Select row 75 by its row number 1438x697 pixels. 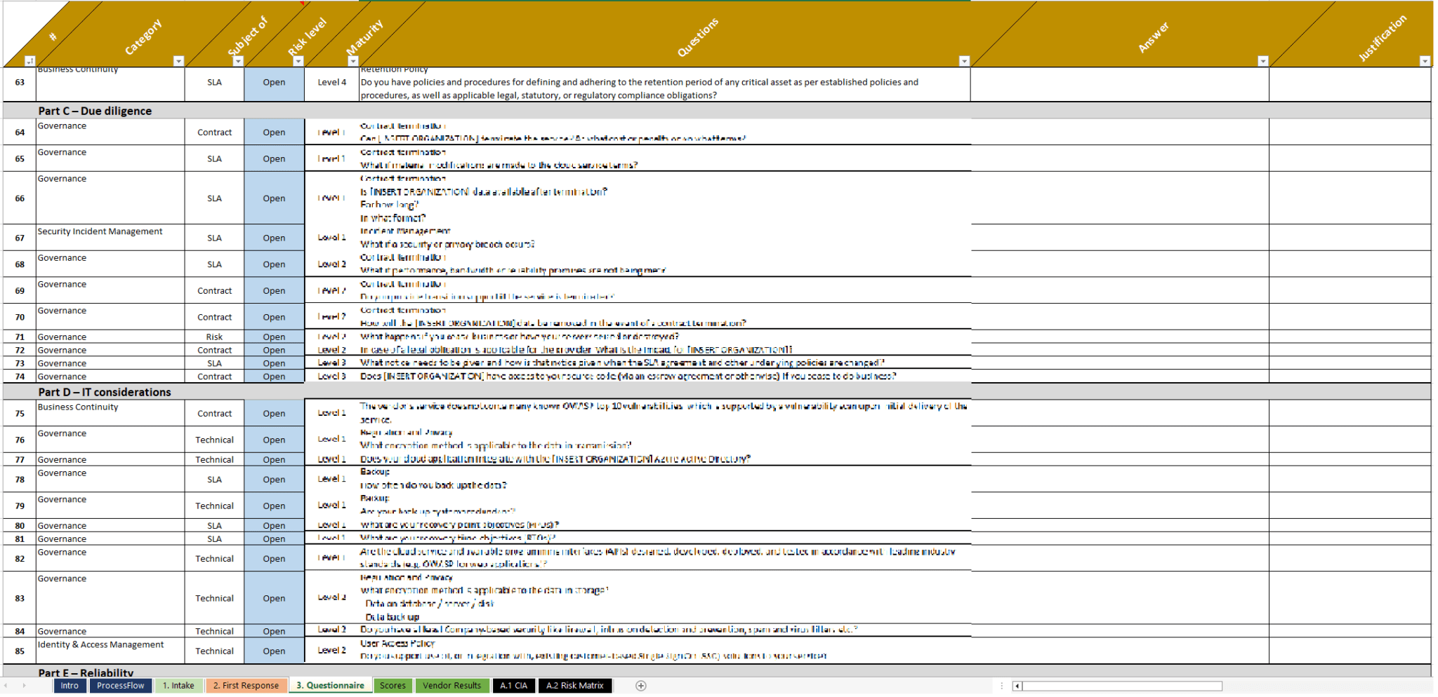coord(20,413)
